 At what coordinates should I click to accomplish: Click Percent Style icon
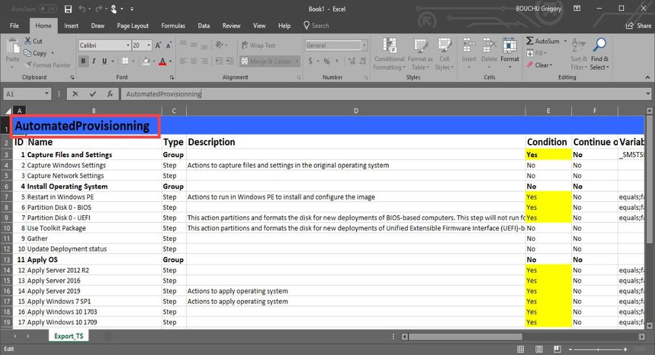(327, 62)
